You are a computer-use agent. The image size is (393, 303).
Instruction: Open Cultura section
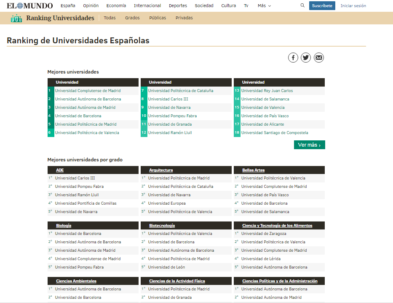[229, 5]
